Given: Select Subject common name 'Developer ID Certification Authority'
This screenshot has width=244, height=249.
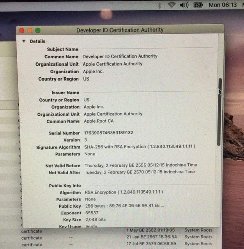Looking at the screenshot, I should point(120,56).
